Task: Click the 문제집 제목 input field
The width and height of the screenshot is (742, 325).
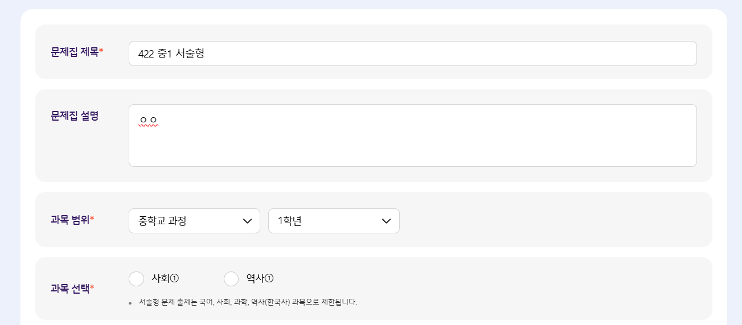Action: click(412, 54)
